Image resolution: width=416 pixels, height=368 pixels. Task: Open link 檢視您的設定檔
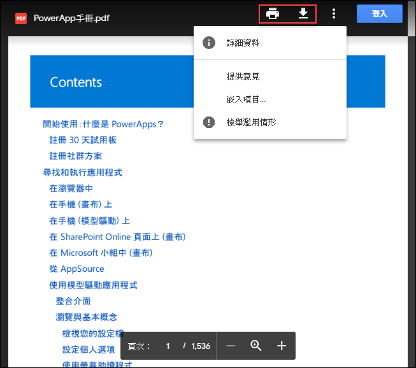pos(93,333)
